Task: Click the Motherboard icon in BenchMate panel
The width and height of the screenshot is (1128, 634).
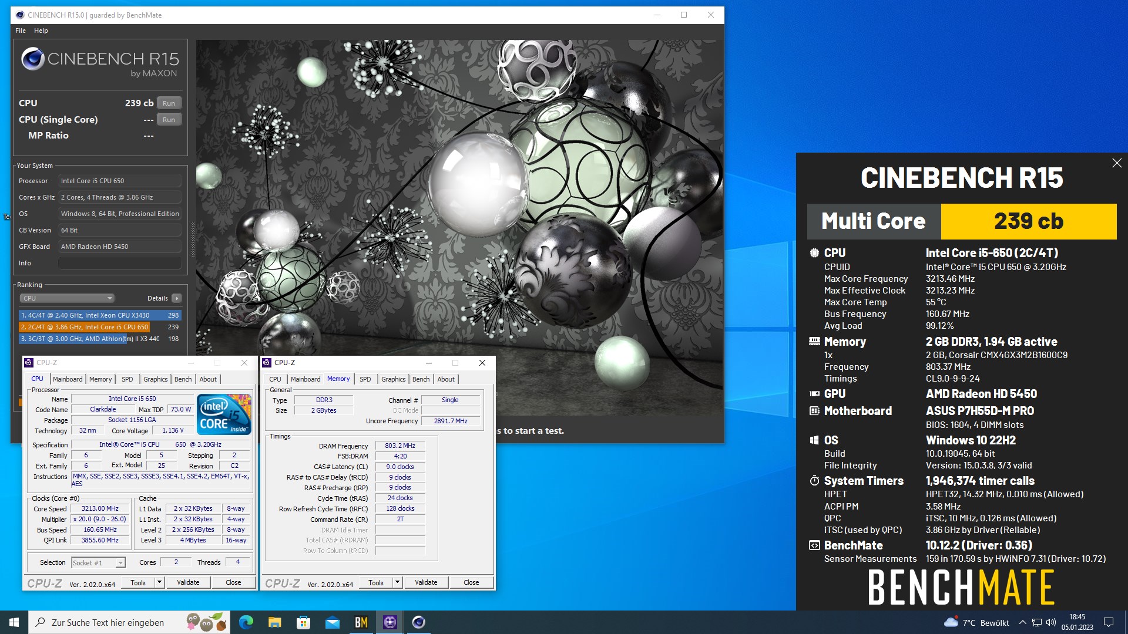Action: (x=814, y=411)
